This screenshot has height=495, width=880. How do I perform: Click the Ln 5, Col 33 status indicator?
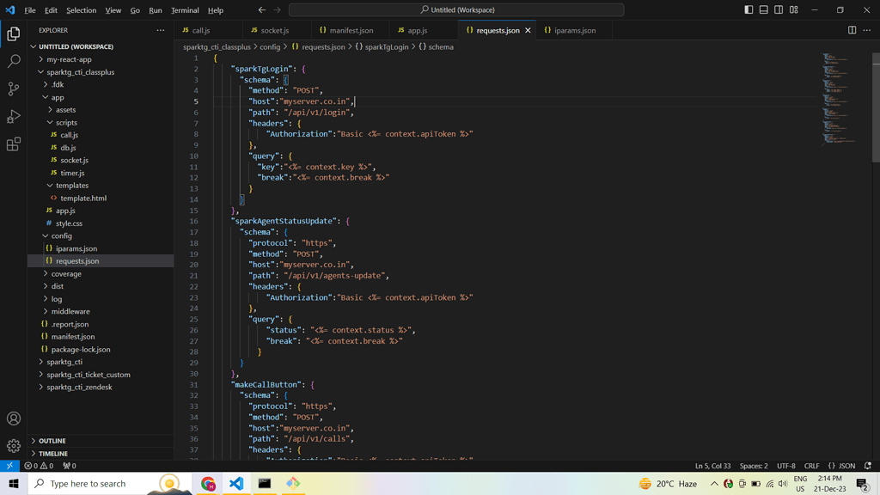tap(712, 466)
